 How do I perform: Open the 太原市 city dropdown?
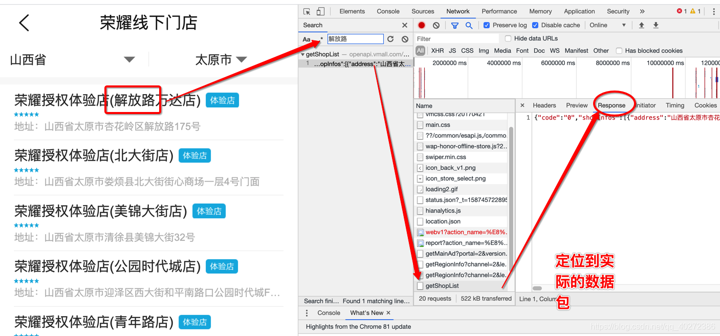[221, 60]
